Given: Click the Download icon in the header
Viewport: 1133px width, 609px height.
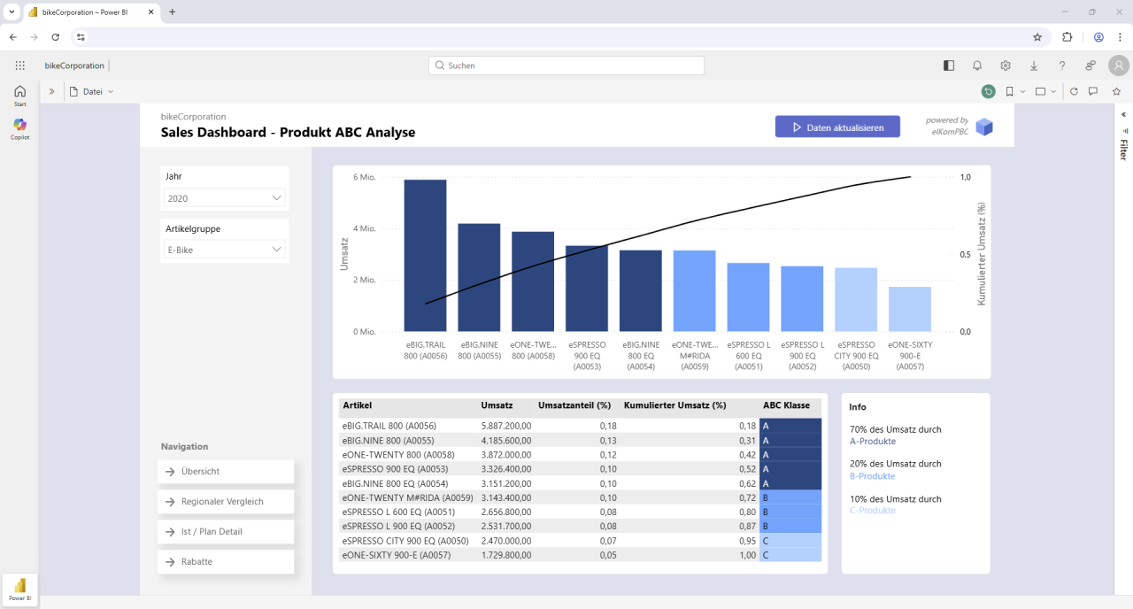Looking at the screenshot, I should 1034,65.
